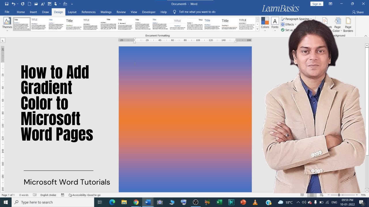369x207 pixels.
Task: Switch to the Mailings tab
Action: point(106,12)
